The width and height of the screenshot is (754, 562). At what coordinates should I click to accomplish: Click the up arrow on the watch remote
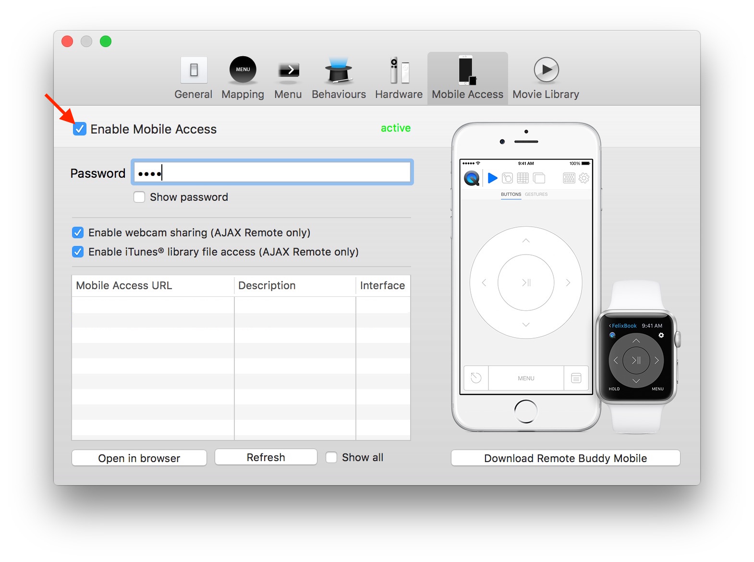(x=636, y=341)
